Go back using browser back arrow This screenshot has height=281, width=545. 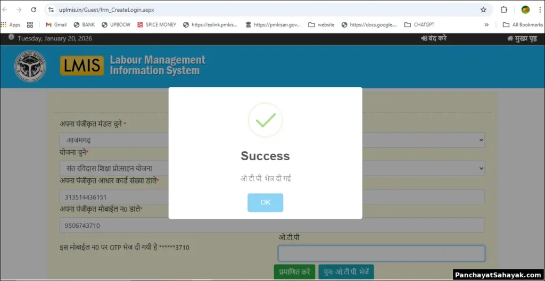(5, 10)
